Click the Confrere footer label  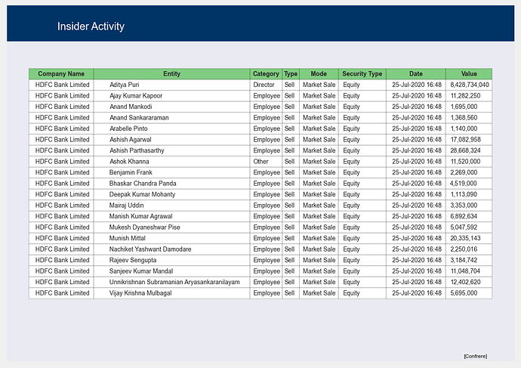pos(476,357)
